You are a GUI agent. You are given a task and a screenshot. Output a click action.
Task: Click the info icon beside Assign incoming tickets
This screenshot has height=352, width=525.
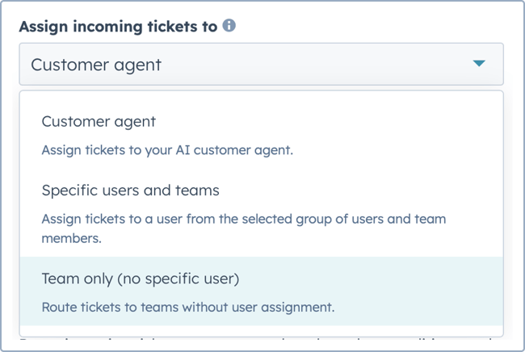tap(229, 25)
